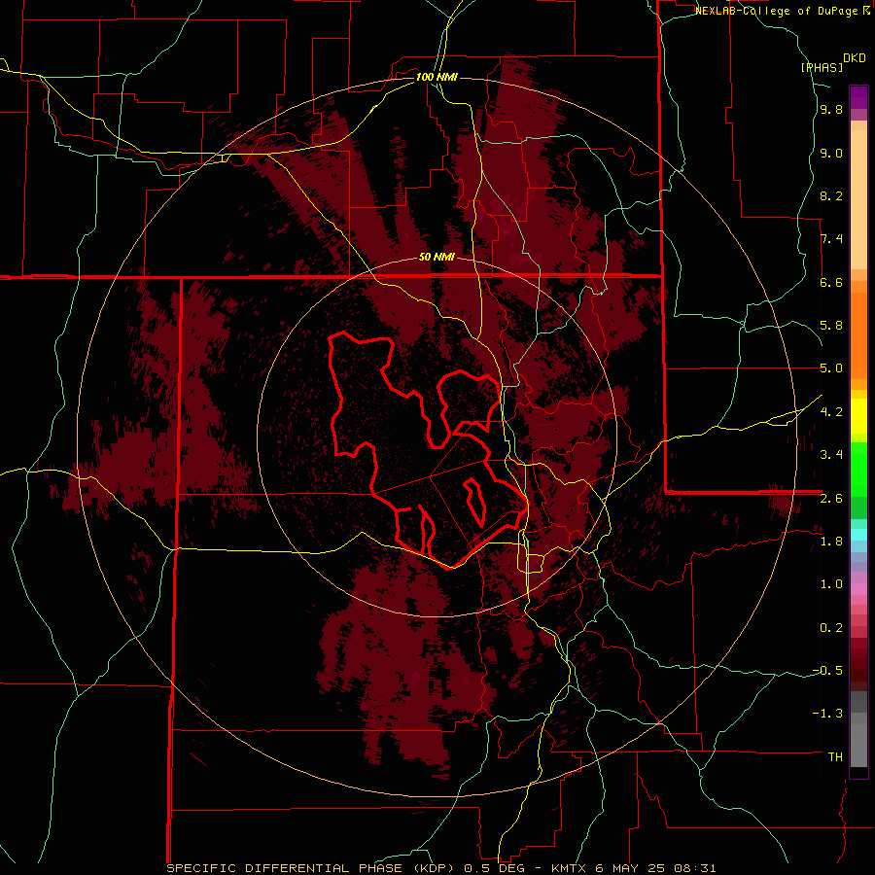Select the 4.2 legend value
The image size is (875, 875).
(x=831, y=412)
